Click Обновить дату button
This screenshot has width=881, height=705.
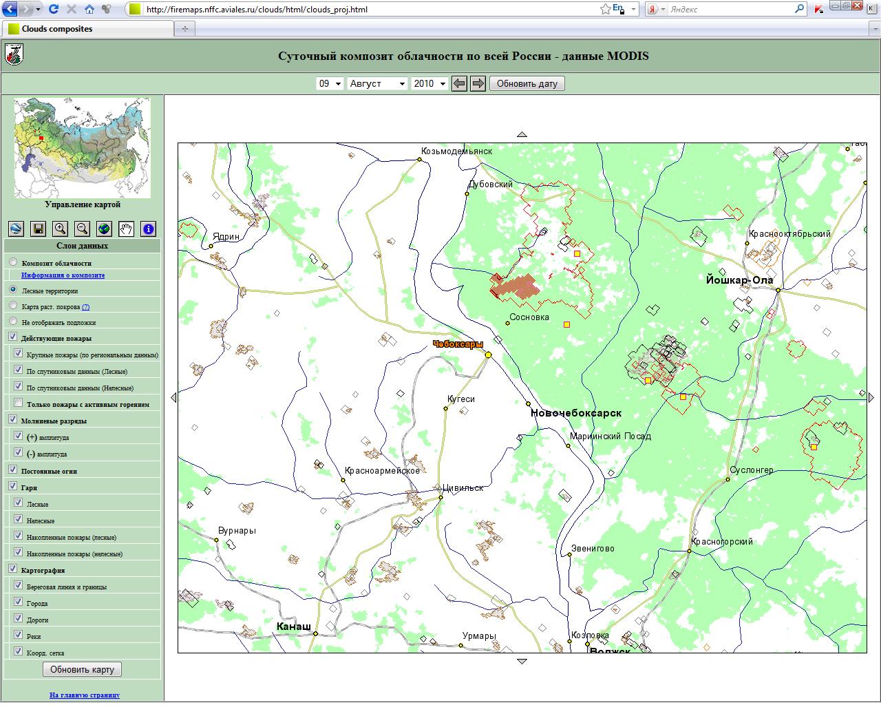[527, 83]
